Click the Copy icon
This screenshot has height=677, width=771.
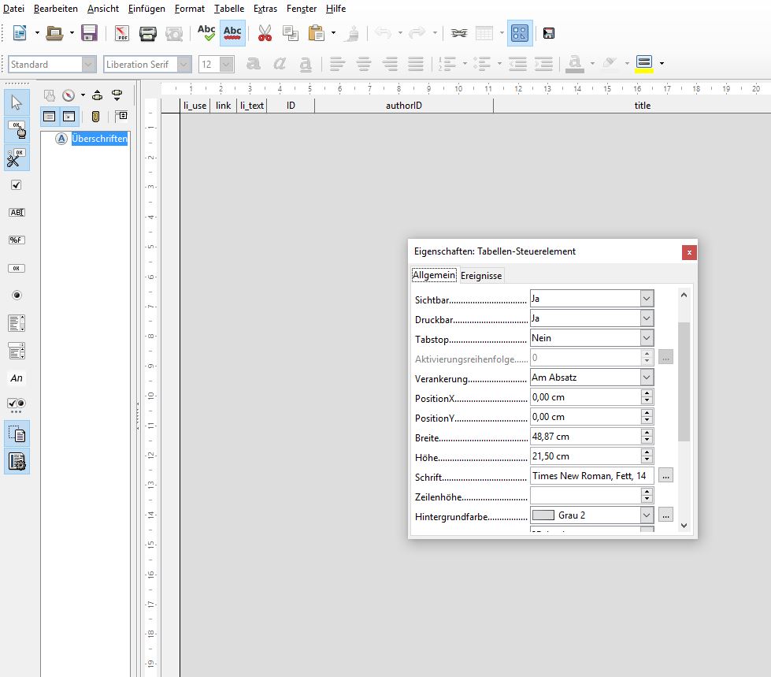tap(290, 33)
